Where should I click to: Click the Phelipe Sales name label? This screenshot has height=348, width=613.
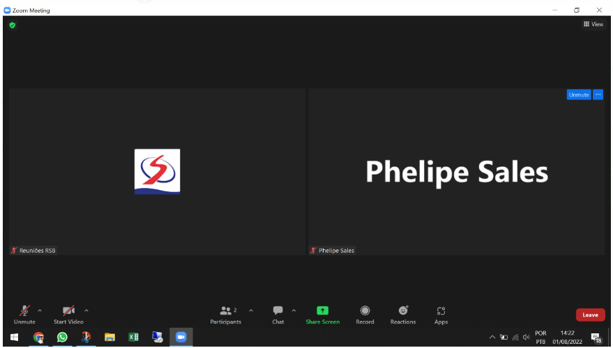tap(336, 251)
